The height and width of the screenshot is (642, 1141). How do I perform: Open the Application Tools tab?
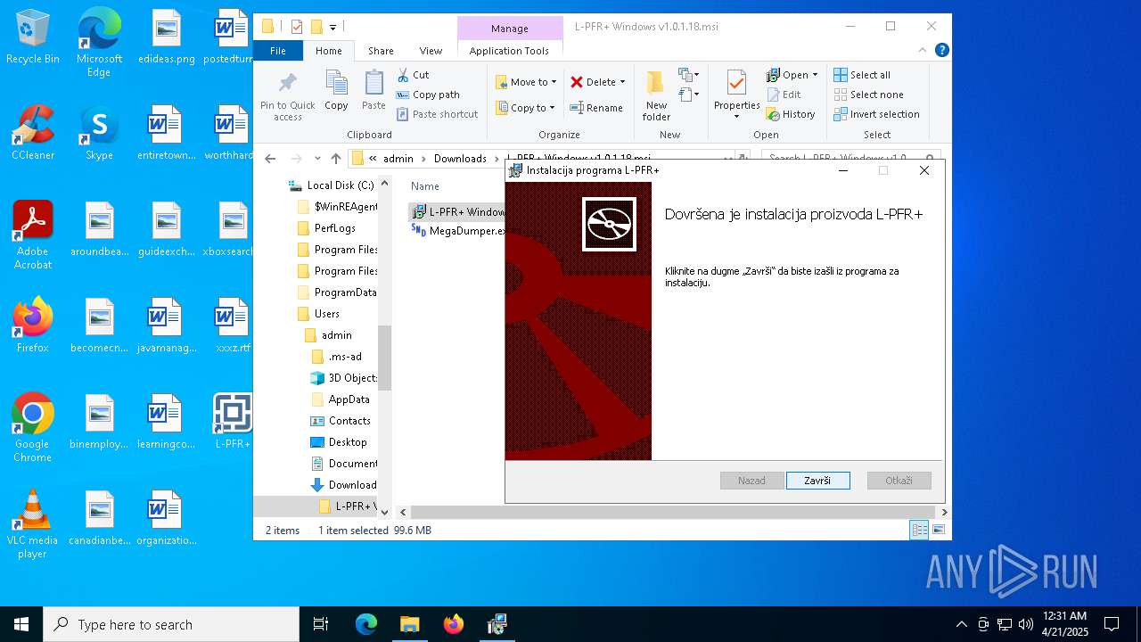coord(509,51)
